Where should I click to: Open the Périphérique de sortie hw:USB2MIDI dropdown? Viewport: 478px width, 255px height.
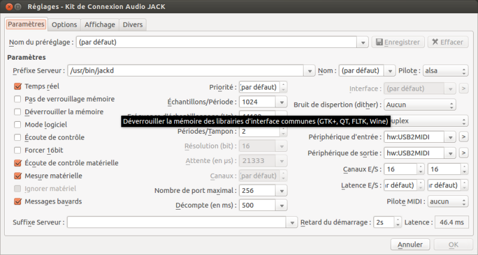tap(450, 153)
